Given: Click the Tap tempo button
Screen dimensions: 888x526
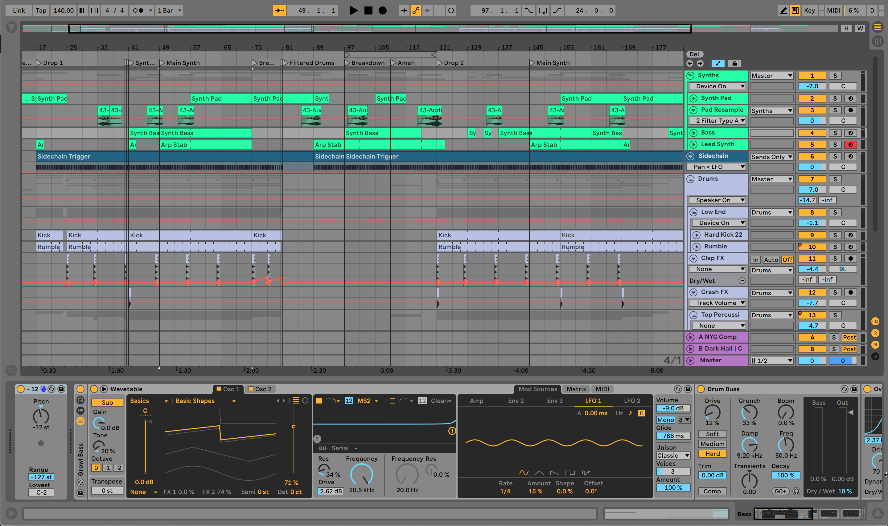Looking at the screenshot, I should click(x=41, y=10).
